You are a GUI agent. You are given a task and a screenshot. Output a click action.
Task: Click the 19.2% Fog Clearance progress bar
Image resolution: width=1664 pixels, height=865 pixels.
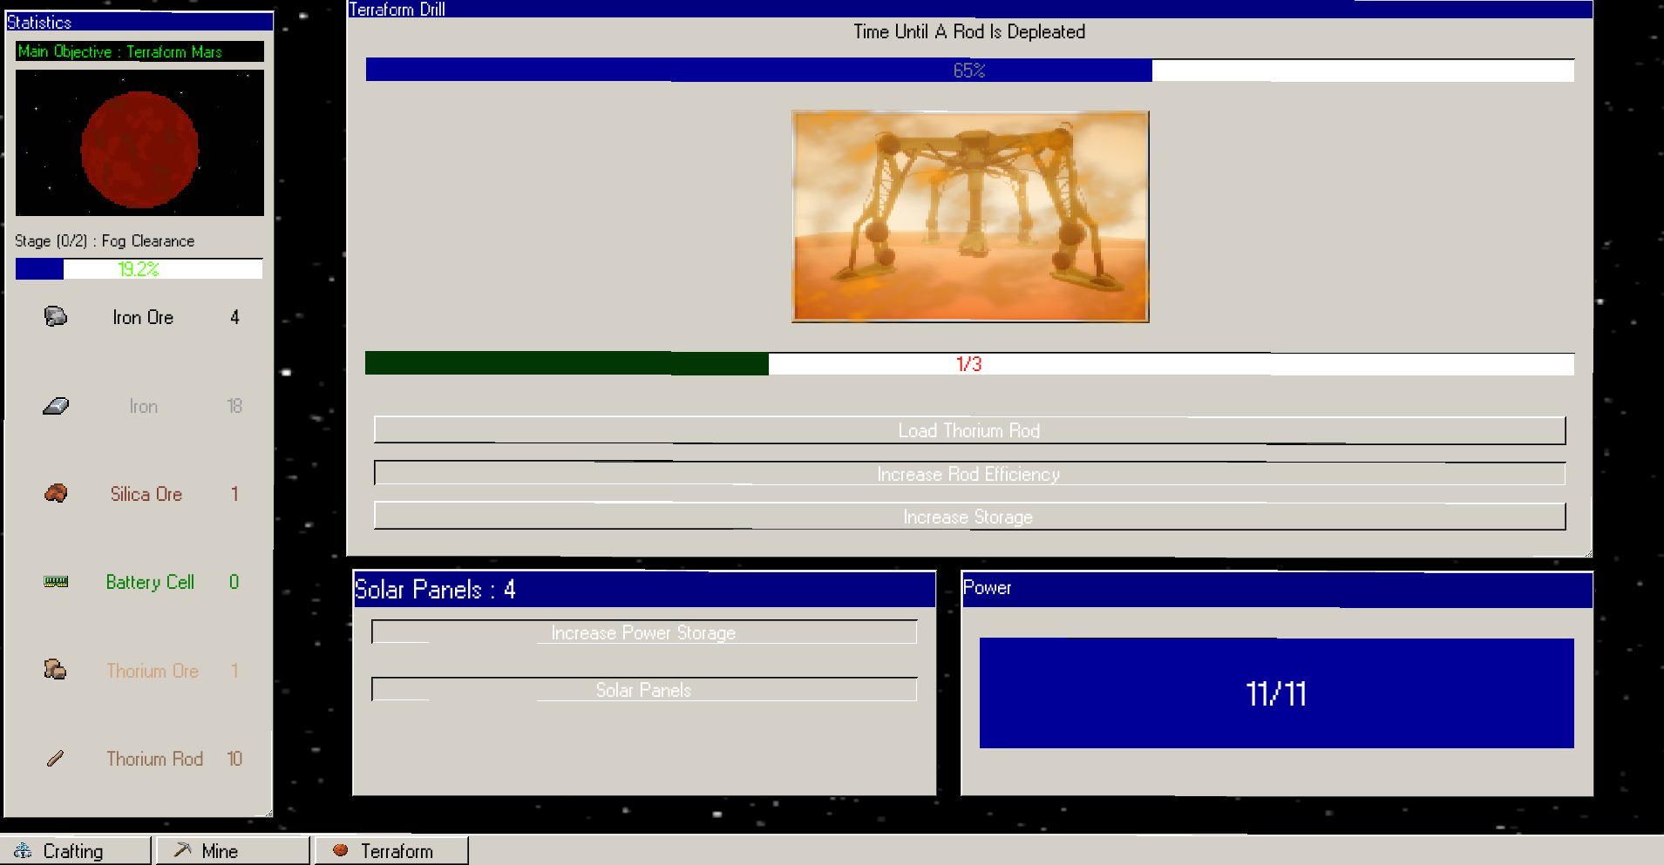coord(139,269)
